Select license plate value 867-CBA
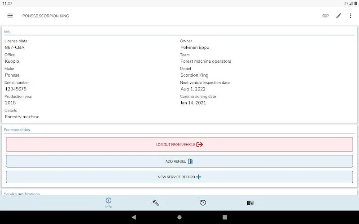 15,47
